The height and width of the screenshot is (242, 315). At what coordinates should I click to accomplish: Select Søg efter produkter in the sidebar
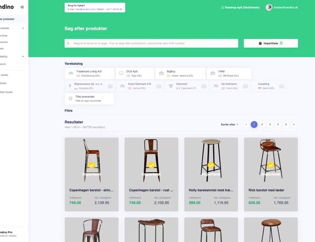13,19
